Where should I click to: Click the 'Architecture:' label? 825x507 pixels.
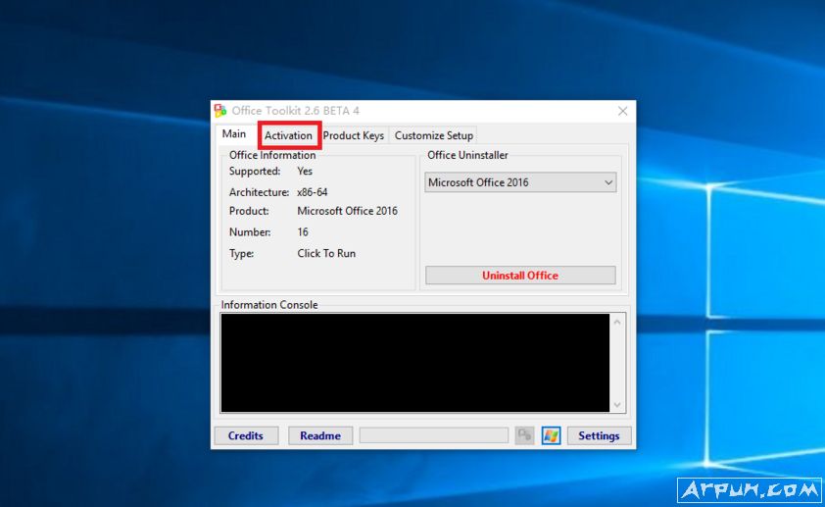pos(259,192)
